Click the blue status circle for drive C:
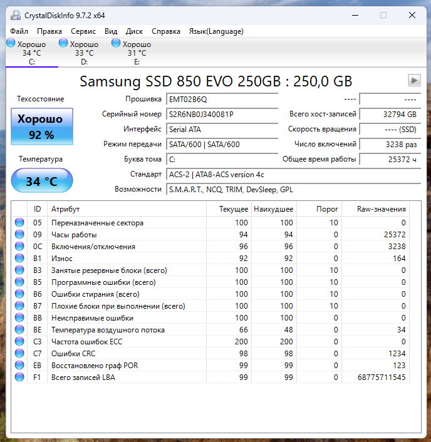This screenshot has height=442, width=431. point(11,43)
